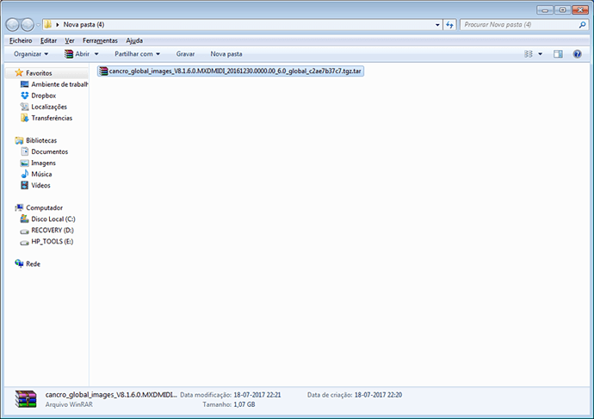Expand the Partilhar com dropdown
The width and height of the screenshot is (594, 419).
138,53
